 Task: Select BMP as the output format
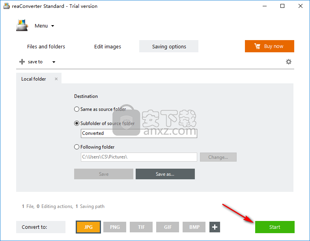pyautogui.click(x=194, y=227)
